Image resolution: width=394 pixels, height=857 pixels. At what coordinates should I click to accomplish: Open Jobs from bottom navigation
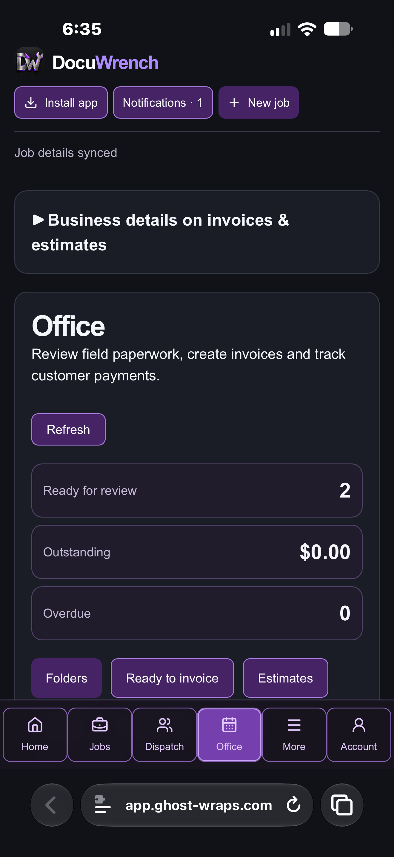click(100, 734)
